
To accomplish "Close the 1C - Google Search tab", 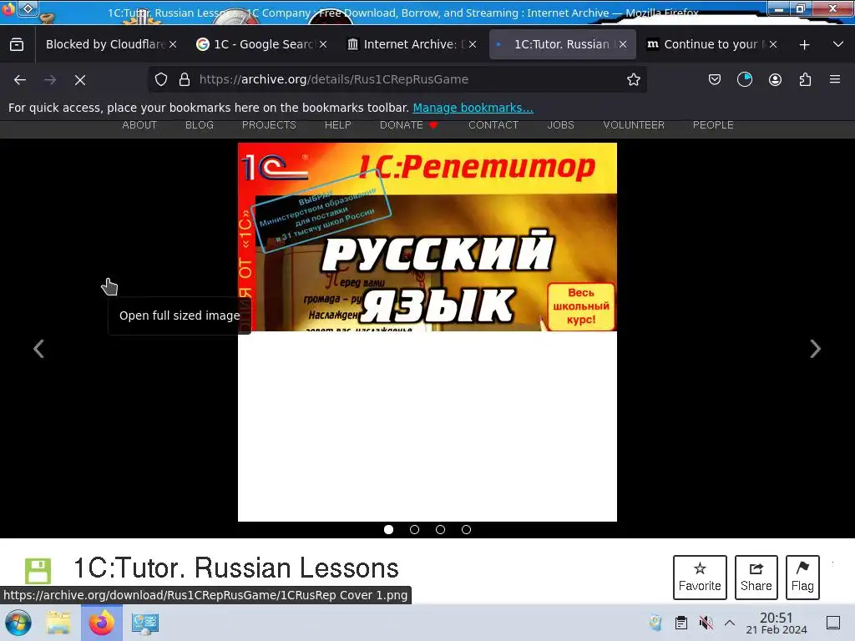I will pos(323,45).
